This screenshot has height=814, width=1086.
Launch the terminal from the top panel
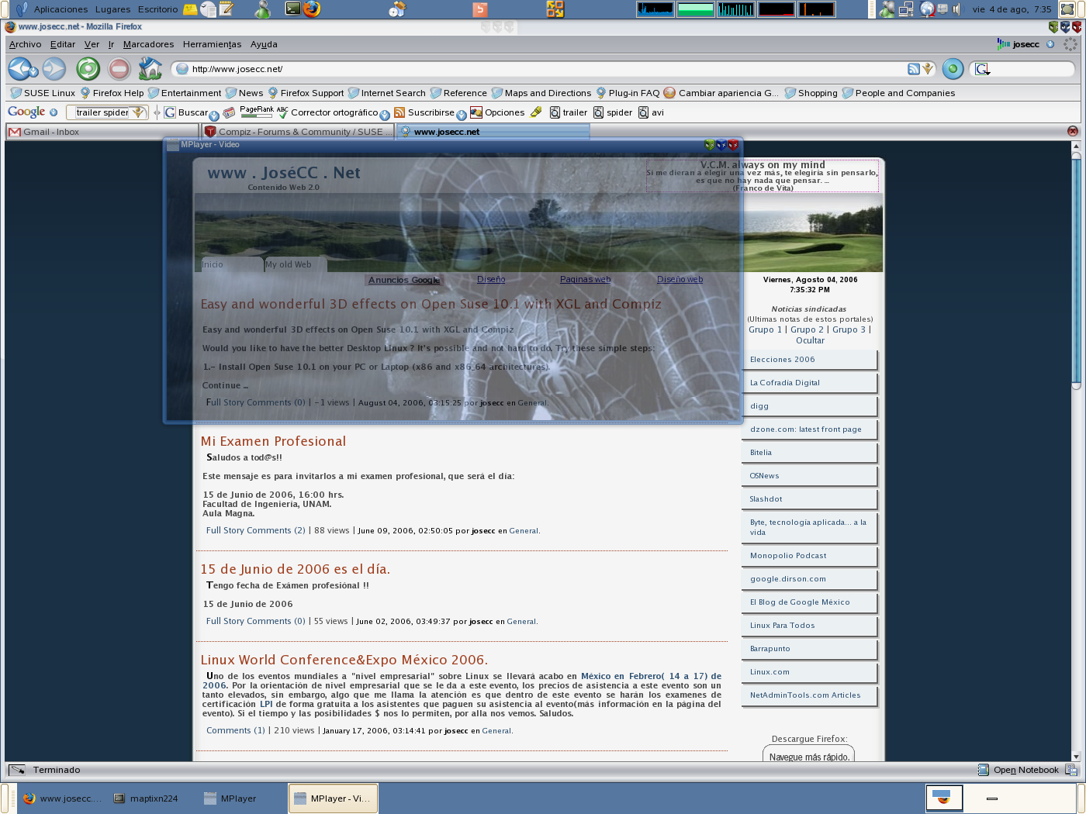[x=292, y=9]
